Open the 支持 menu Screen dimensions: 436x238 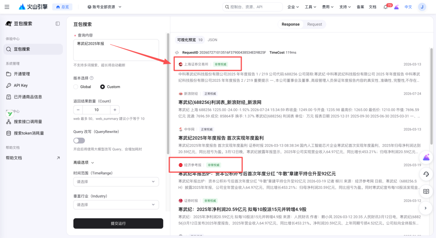(345, 7)
